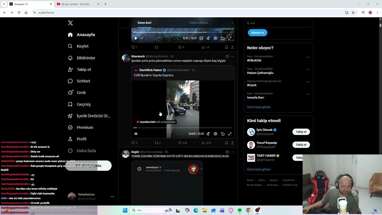Bookmark bbaranck's tweet
Viewport: 382px width, 215px height.
[227, 143]
